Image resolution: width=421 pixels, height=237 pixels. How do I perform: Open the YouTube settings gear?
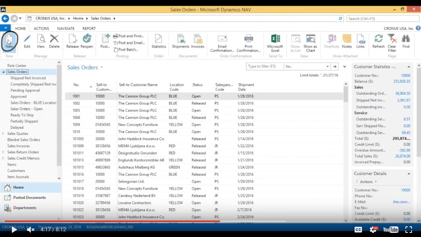click(373, 229)
